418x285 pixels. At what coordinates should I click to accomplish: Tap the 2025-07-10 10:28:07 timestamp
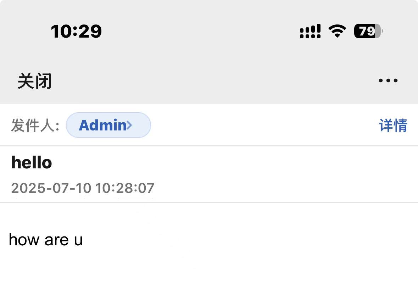pyautogui.click(x=83, y=188)
